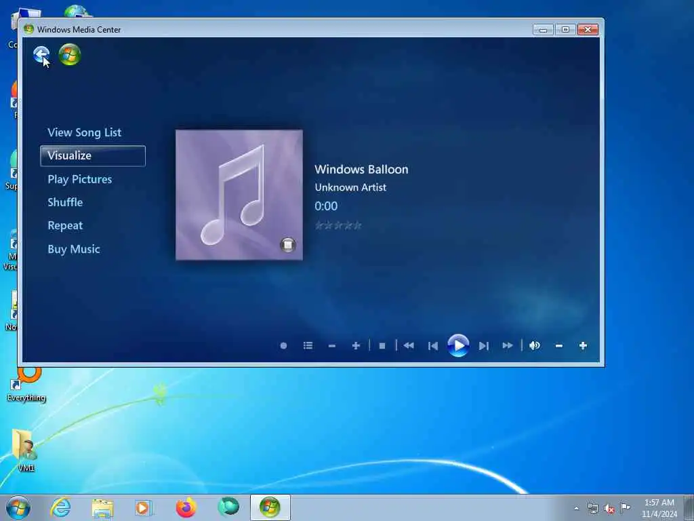Open Windows Explorer from taskbar
694x521 pixels.
(x=103, y=507)
